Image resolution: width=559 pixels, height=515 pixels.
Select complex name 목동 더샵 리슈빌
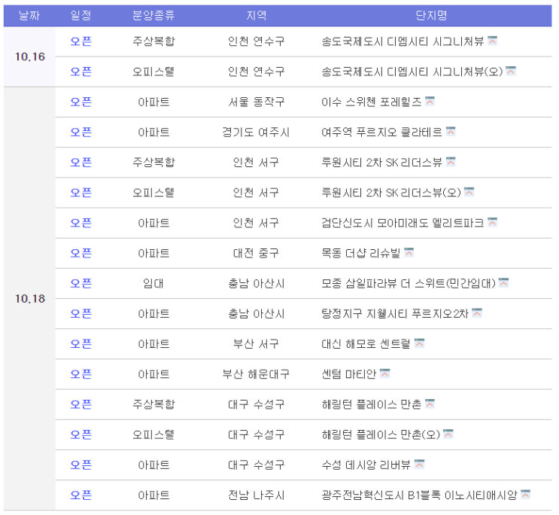361,253
